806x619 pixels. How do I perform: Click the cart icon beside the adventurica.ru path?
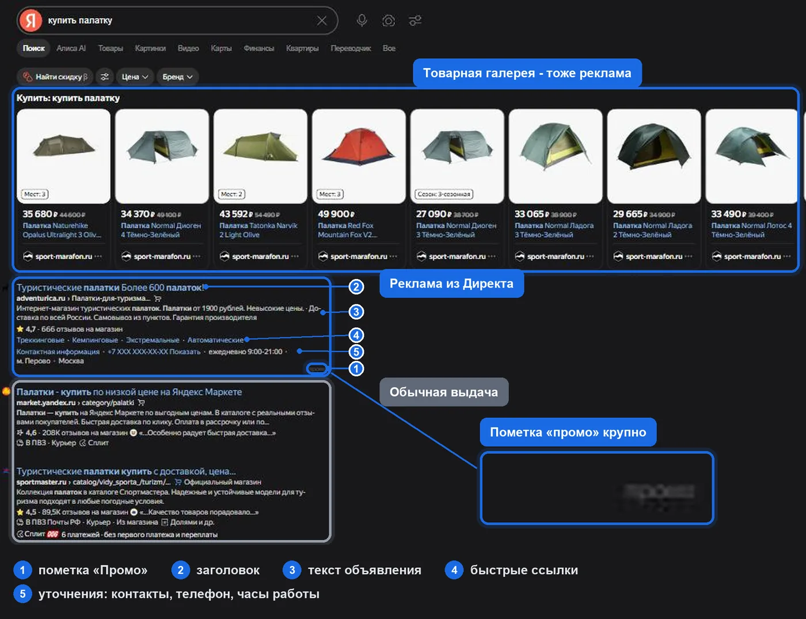(x=158, y=299)
